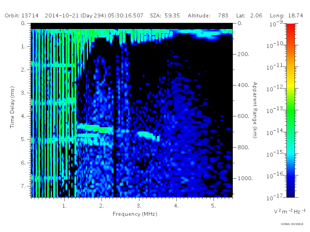310x232 pixels.
Task: Click the '7.' tick on time delay axis
Action: (x=24, y=186)
